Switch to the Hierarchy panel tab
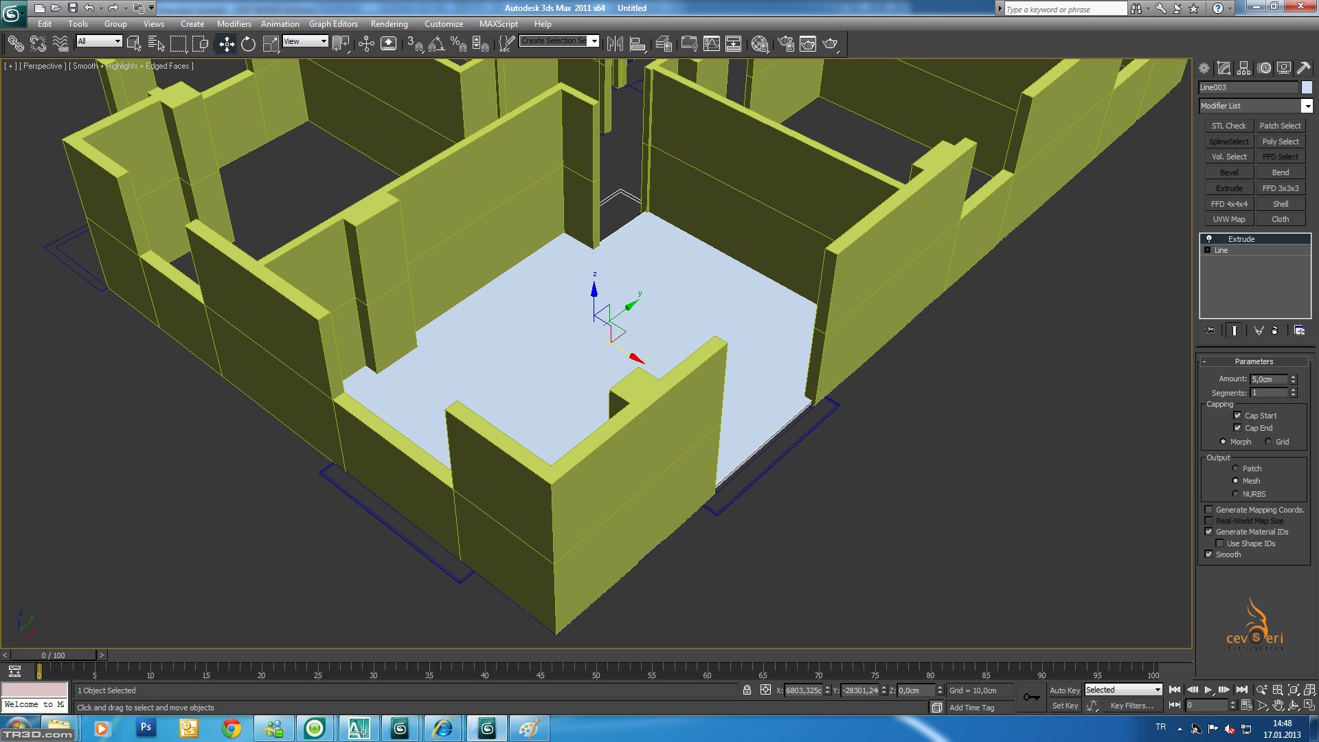 point(1243,68)
